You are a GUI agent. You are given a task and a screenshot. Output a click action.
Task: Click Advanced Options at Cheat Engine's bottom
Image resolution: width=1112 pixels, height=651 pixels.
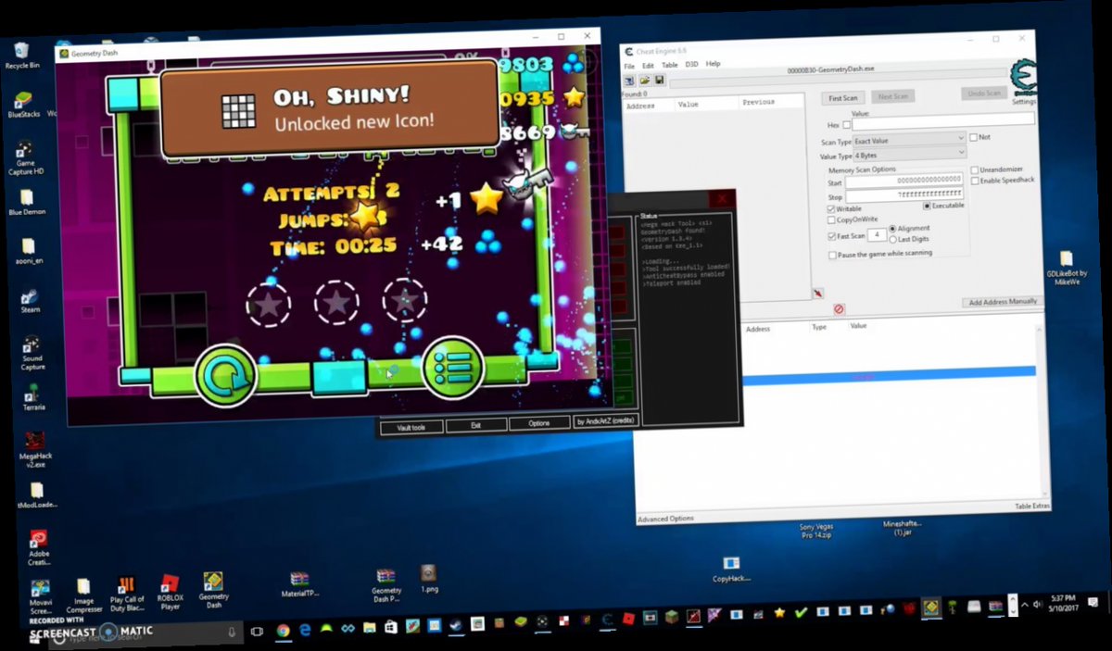tap(665, 519)
